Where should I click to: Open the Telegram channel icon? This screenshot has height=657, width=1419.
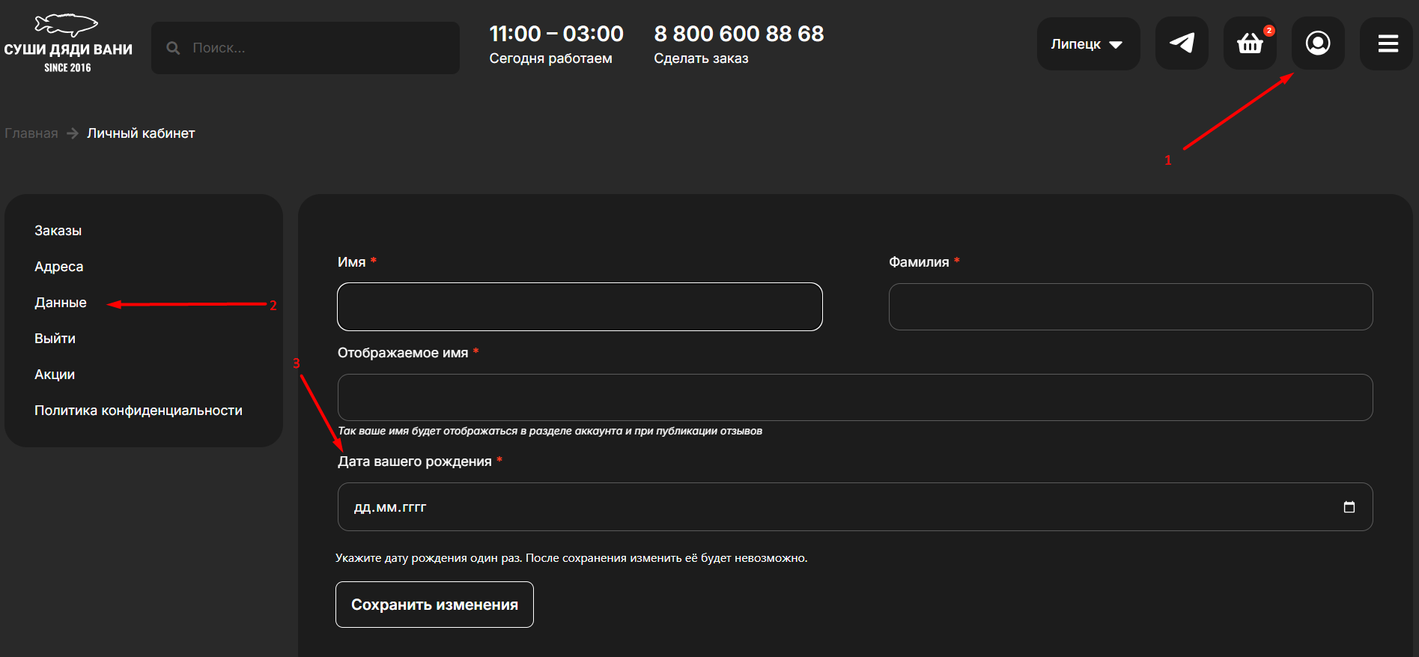(1182, 43)
